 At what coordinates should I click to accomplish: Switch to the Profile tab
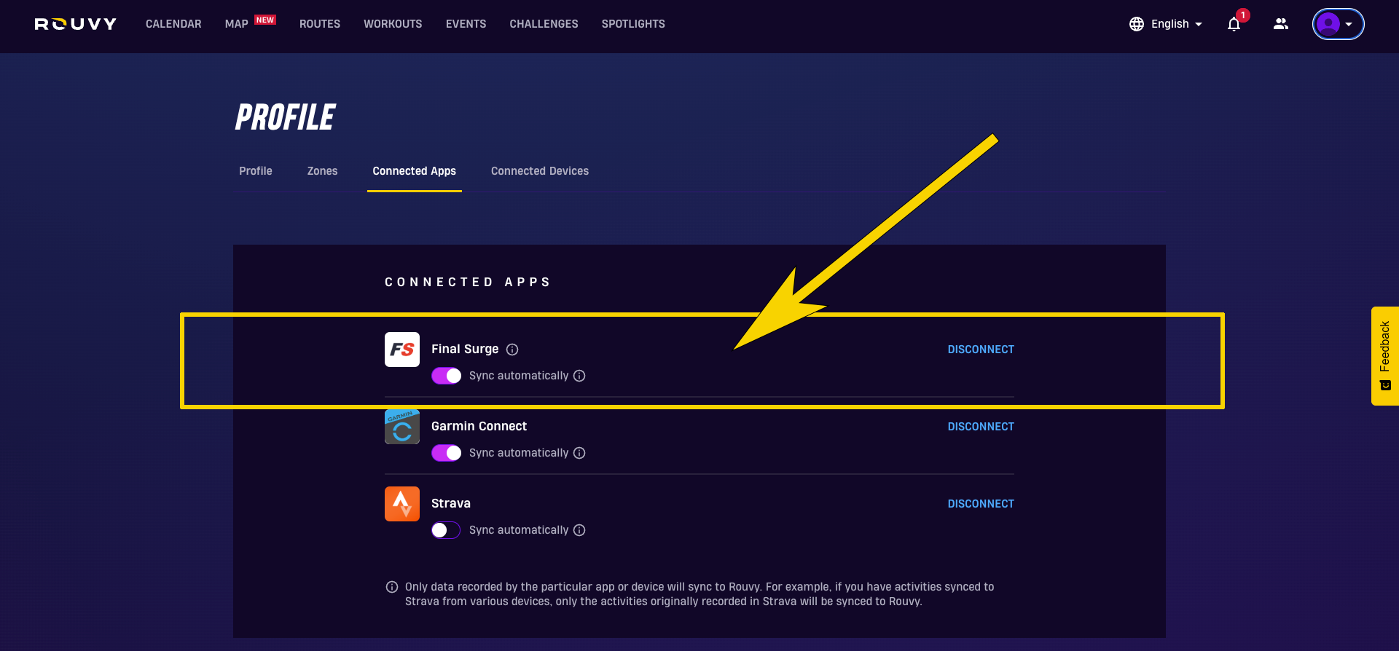pos(256,171)
